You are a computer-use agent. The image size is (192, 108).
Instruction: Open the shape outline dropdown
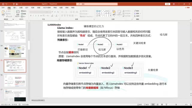coord(127,13)
